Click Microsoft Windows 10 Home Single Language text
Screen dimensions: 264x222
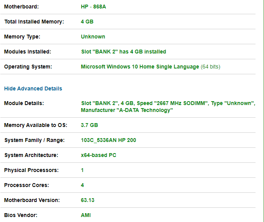click(x=140, y=67)
